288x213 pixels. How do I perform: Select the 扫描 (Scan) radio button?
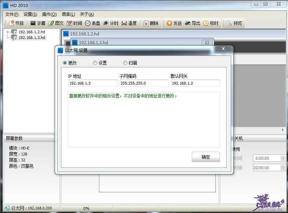pos(125,63)
